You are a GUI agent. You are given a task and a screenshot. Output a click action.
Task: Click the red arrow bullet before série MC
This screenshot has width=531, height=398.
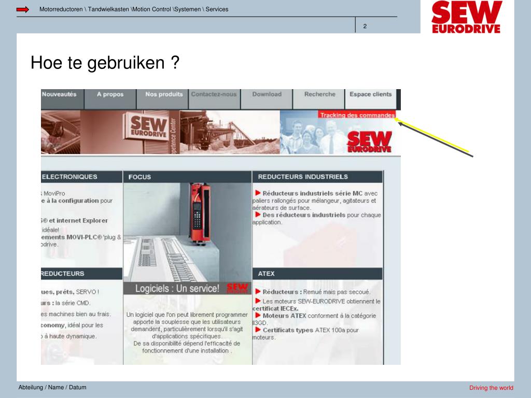coord(258,193)
